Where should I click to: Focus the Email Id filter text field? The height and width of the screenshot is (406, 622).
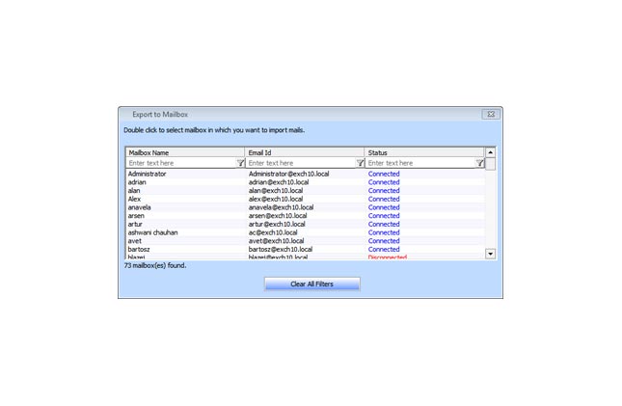[301, 163]
